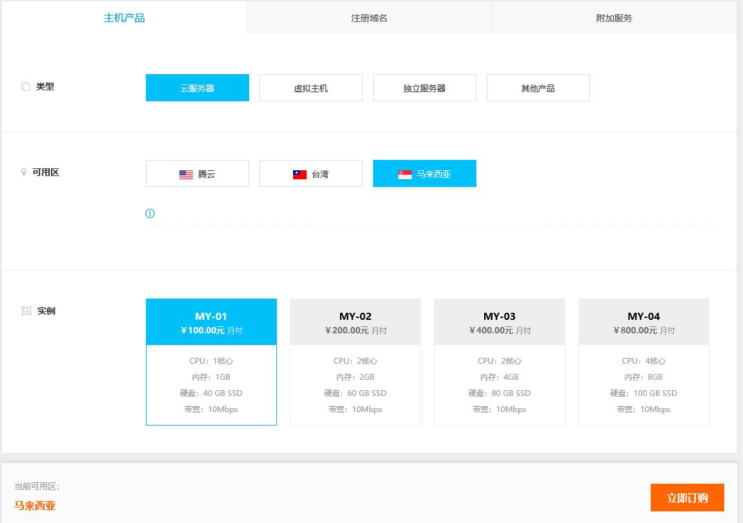Viewport: 743px width, 523px height.
Task: Pick the 其他产品 type option
Action: pyautogui.click(x=538, y=88)
